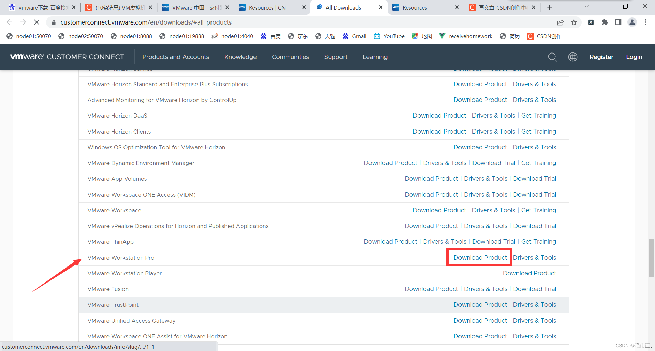Download Product for VMware Workstation Pro
This screenshot has height=351, width=655.
tap(480, 258)
